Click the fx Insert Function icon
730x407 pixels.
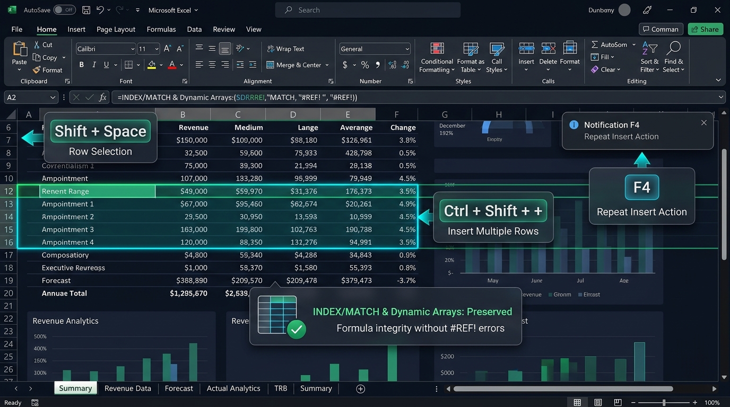(x=103, y=98)
